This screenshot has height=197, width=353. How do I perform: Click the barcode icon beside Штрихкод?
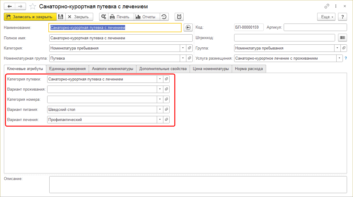343,38
